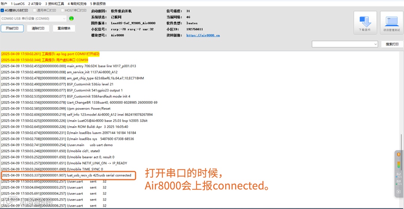Click the 重启模块 button
This screenshot has width=404, height=209.
pyautogui.click(x=64, y=28)
